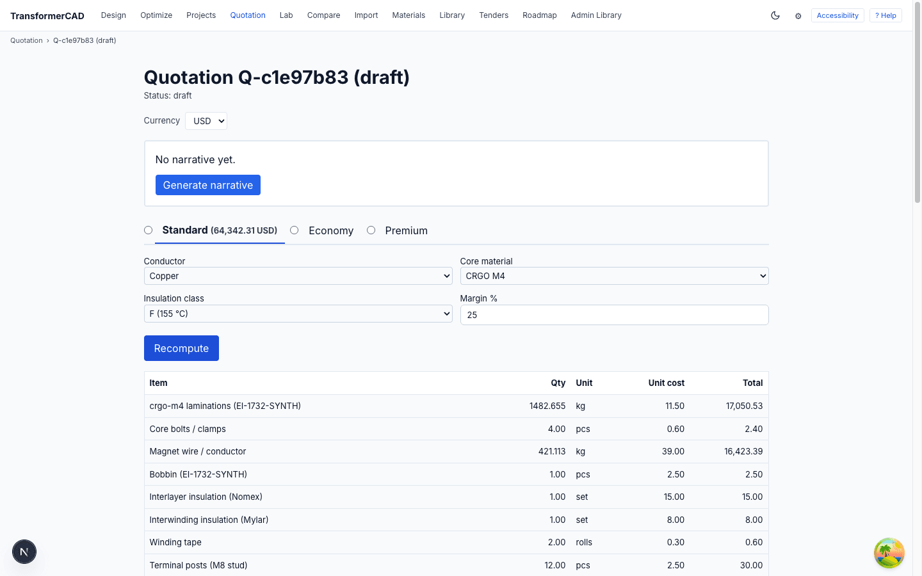The width and height of the screenshot is (922, 576).
Task: Open the Tenders navigation item
Action: 494,15
